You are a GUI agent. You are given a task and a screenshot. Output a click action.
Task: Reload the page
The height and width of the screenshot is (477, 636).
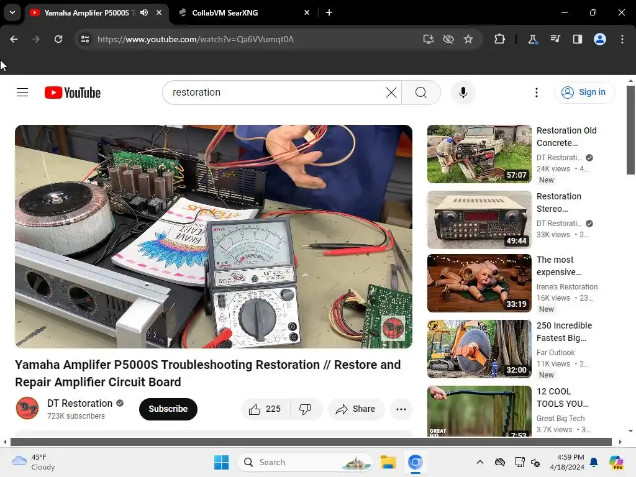tap(58, 39)
